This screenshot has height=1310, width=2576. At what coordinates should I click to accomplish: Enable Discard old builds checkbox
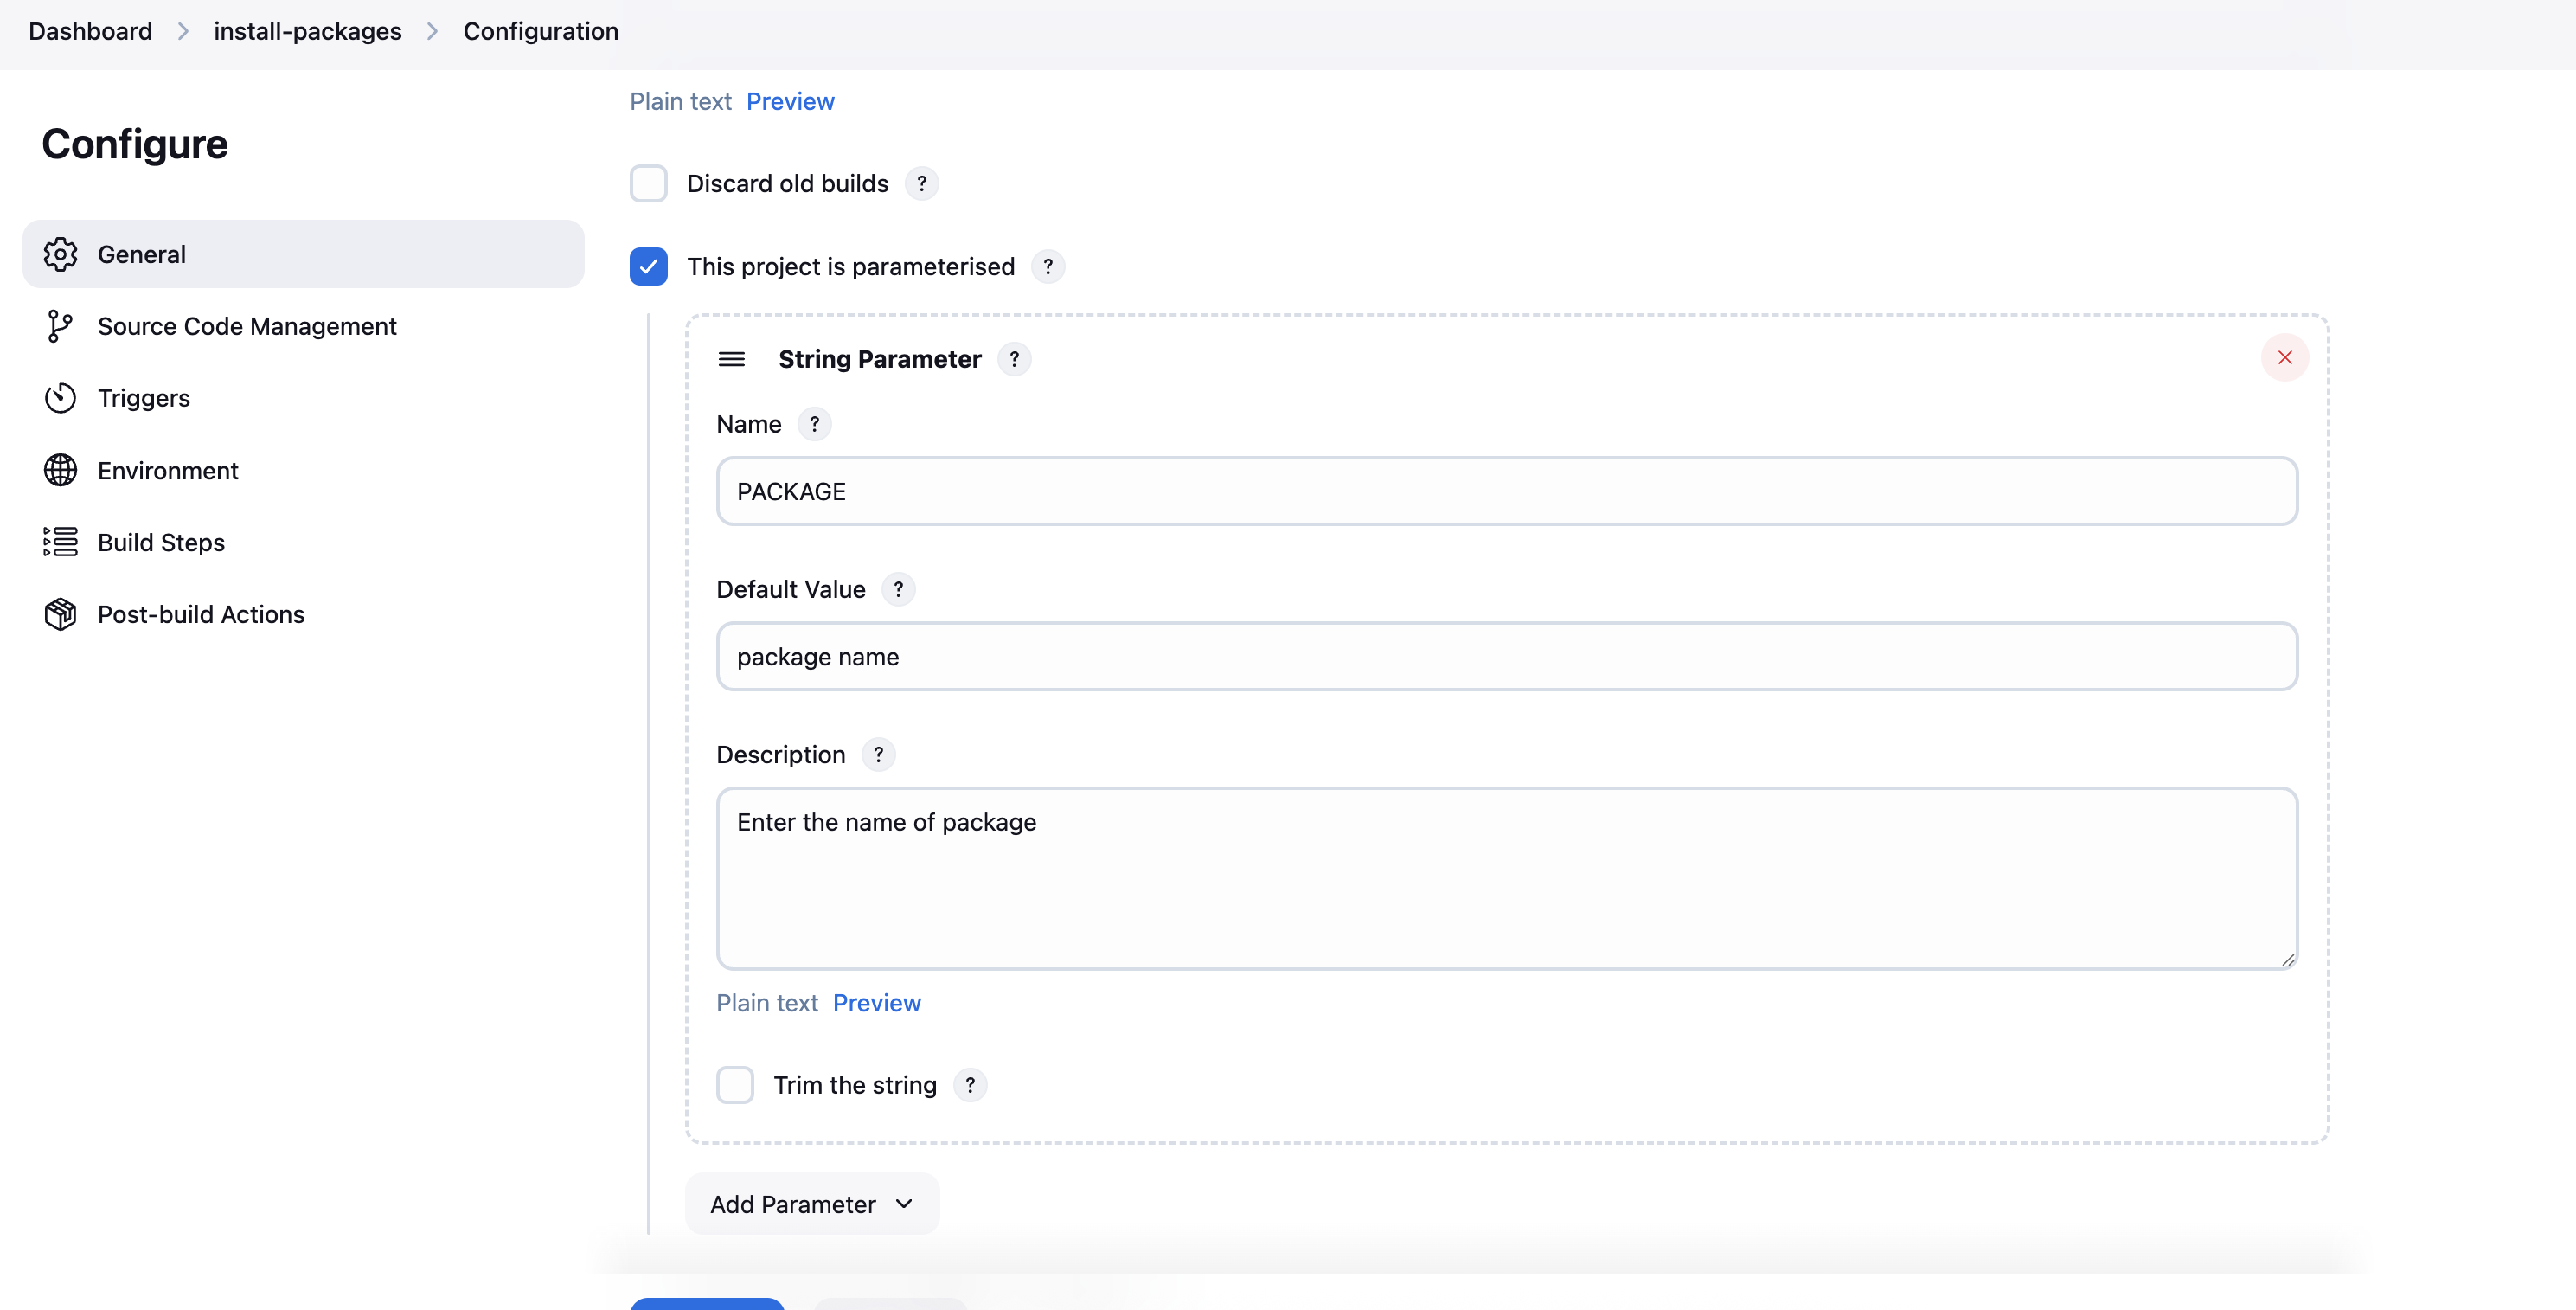point(648,184)
